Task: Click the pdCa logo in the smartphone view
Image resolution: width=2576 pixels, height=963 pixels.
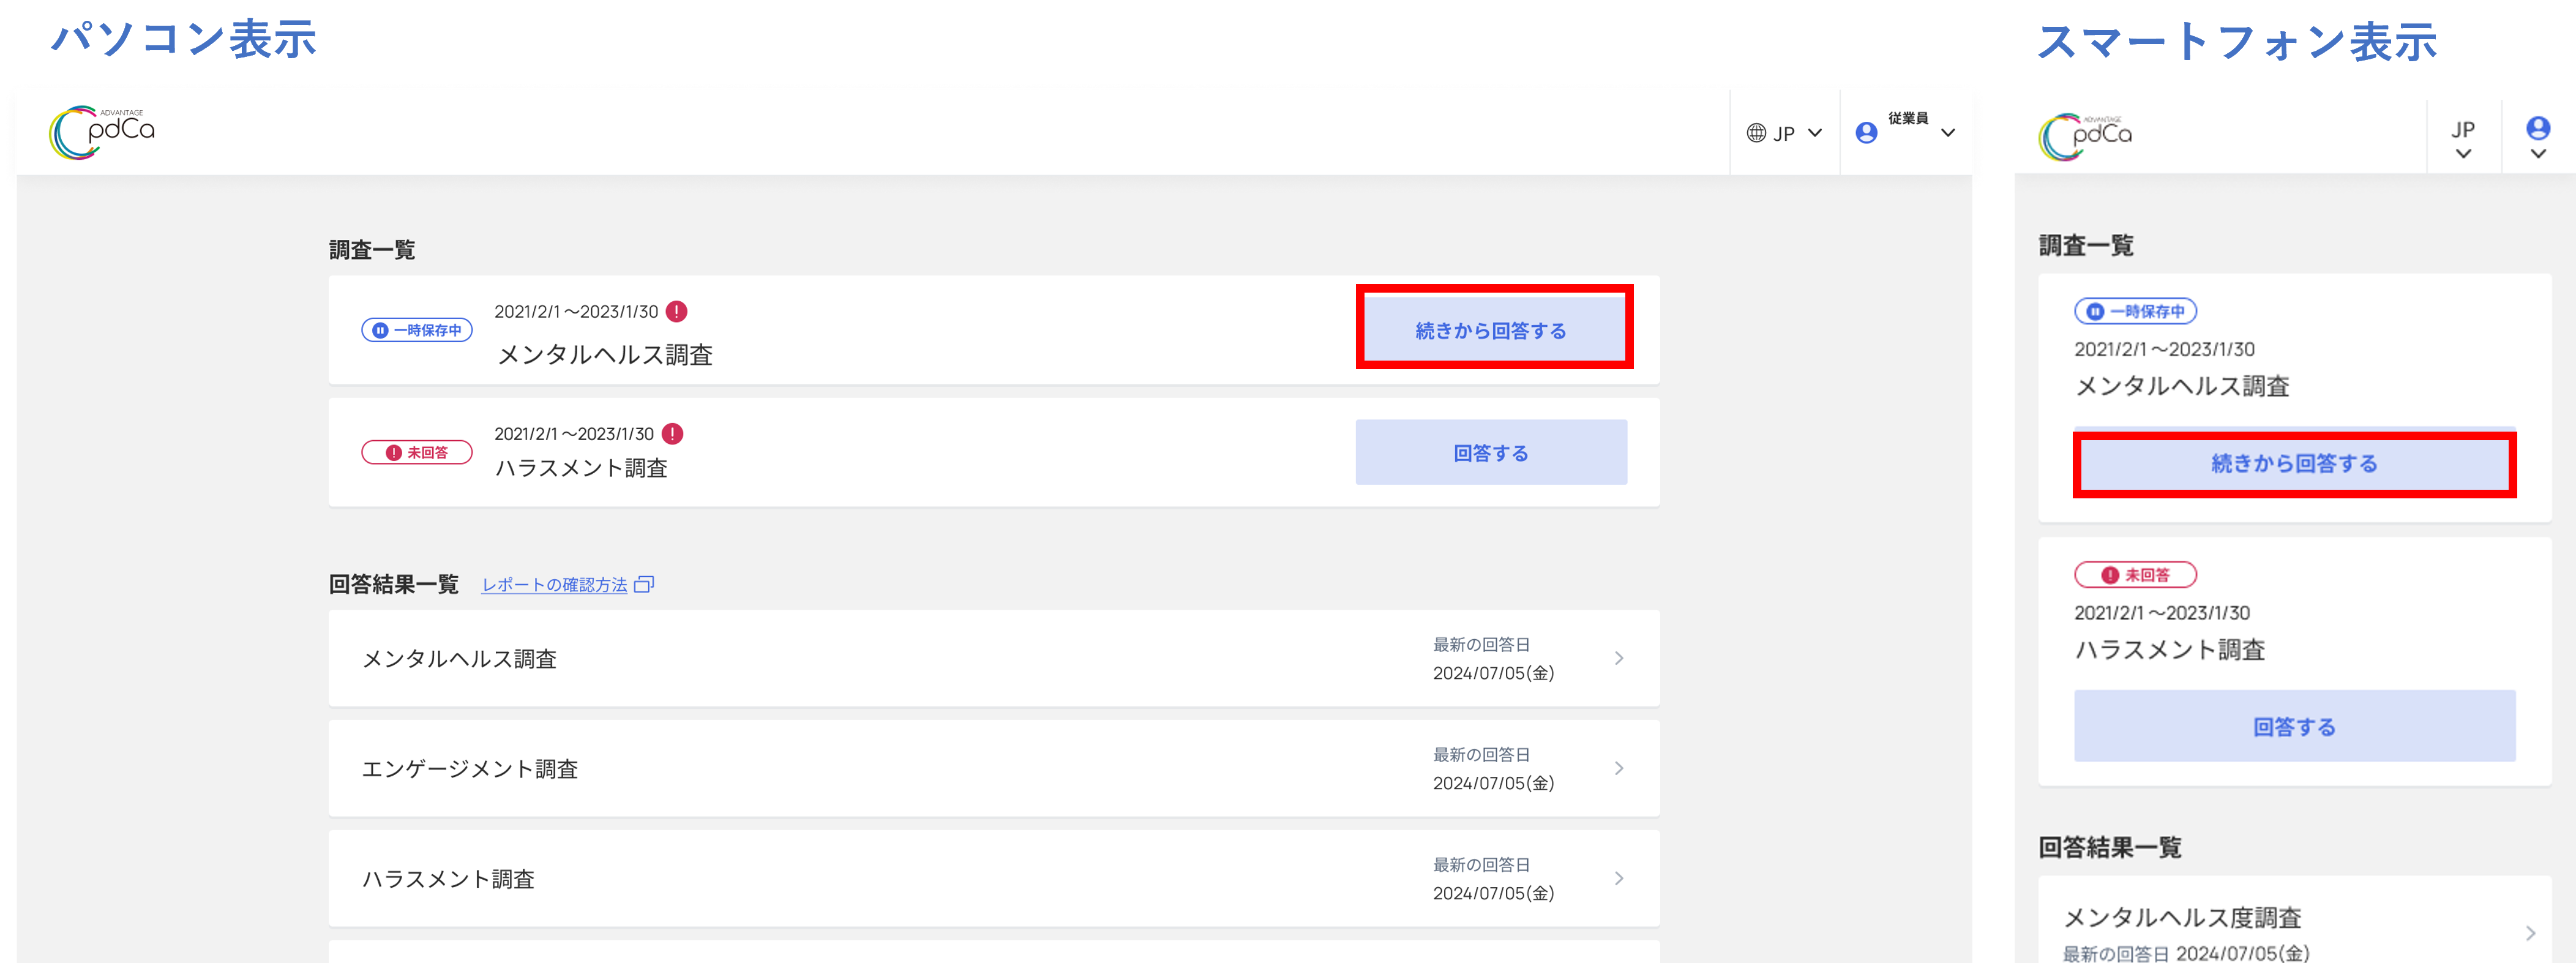Action: [x=2085, y=136]
